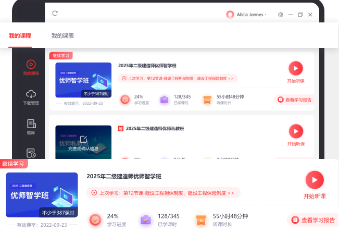Click 128/345 value in enlarged card
The image size is (339, 233).
point(169,216)
